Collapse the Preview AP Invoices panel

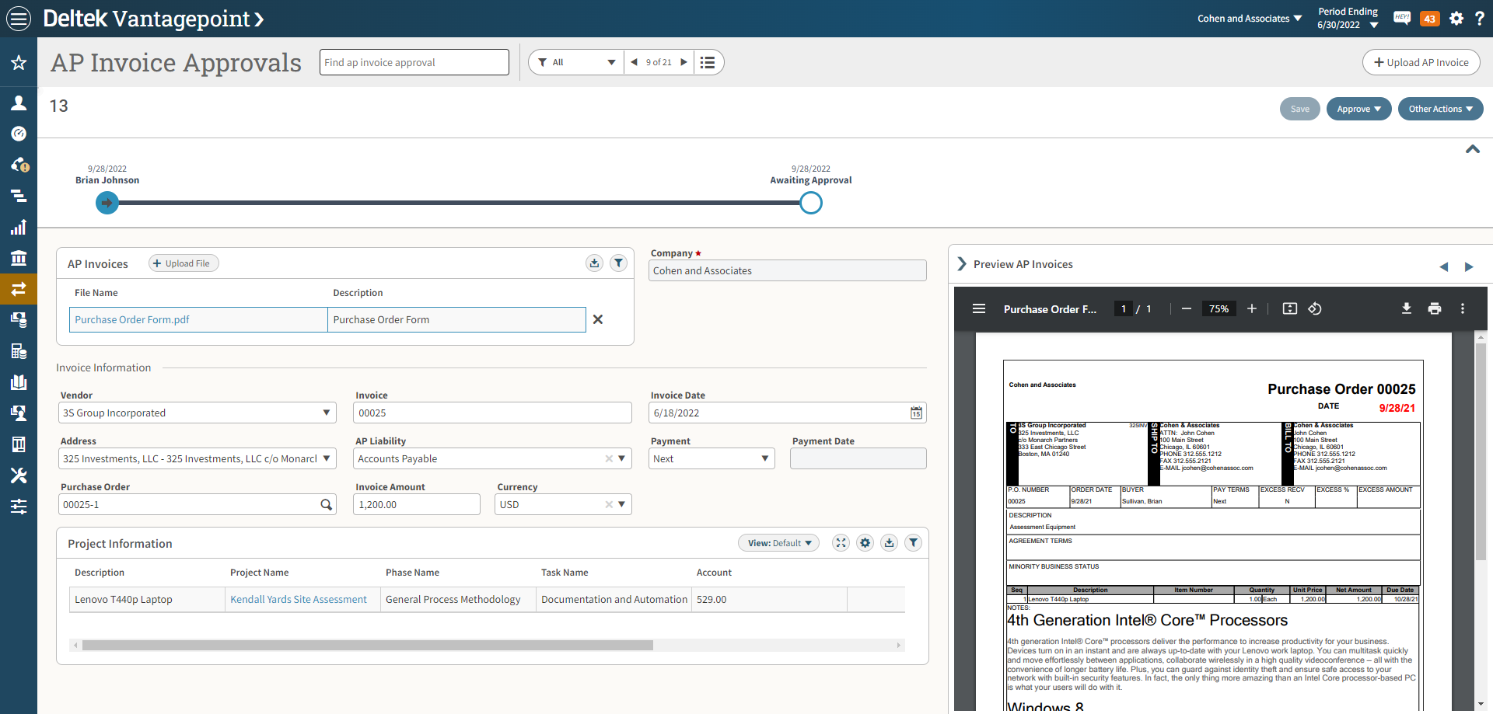click(962, 264)
